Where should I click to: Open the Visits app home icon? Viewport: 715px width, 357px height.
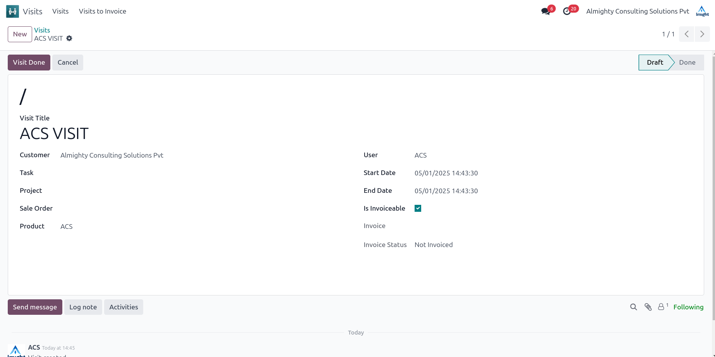(x=12, y=11)
